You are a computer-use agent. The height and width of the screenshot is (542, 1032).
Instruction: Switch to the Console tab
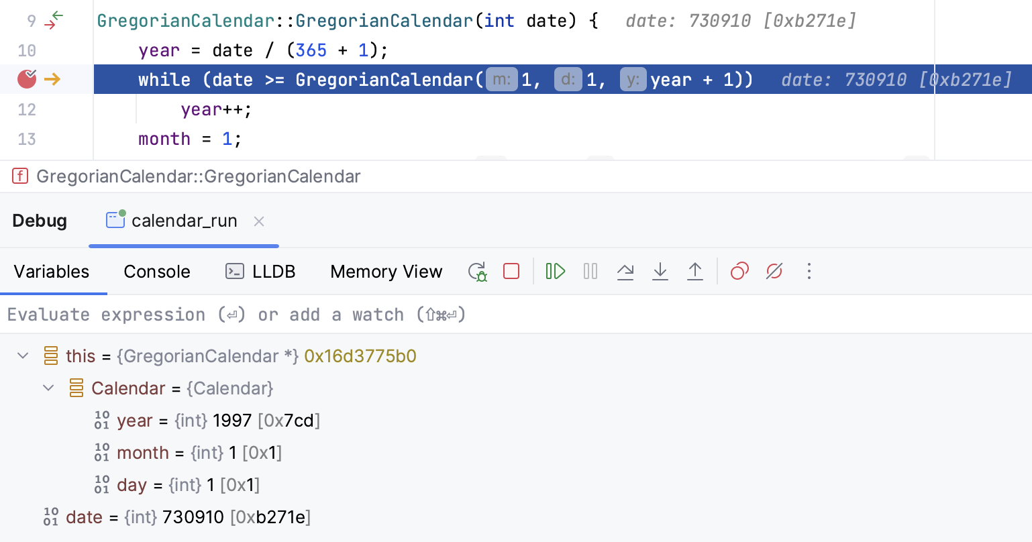(156, 271)
